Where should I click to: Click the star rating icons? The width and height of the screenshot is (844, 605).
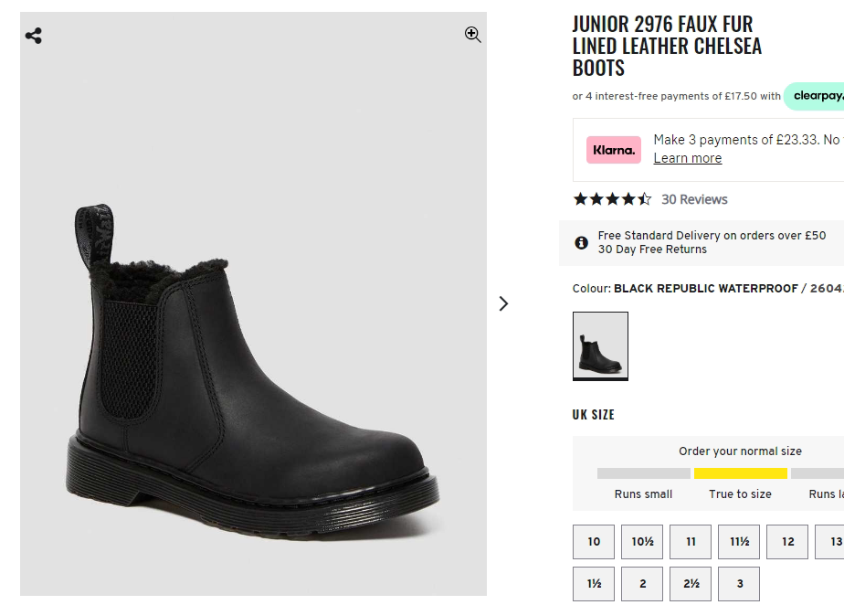pos(612,199)
